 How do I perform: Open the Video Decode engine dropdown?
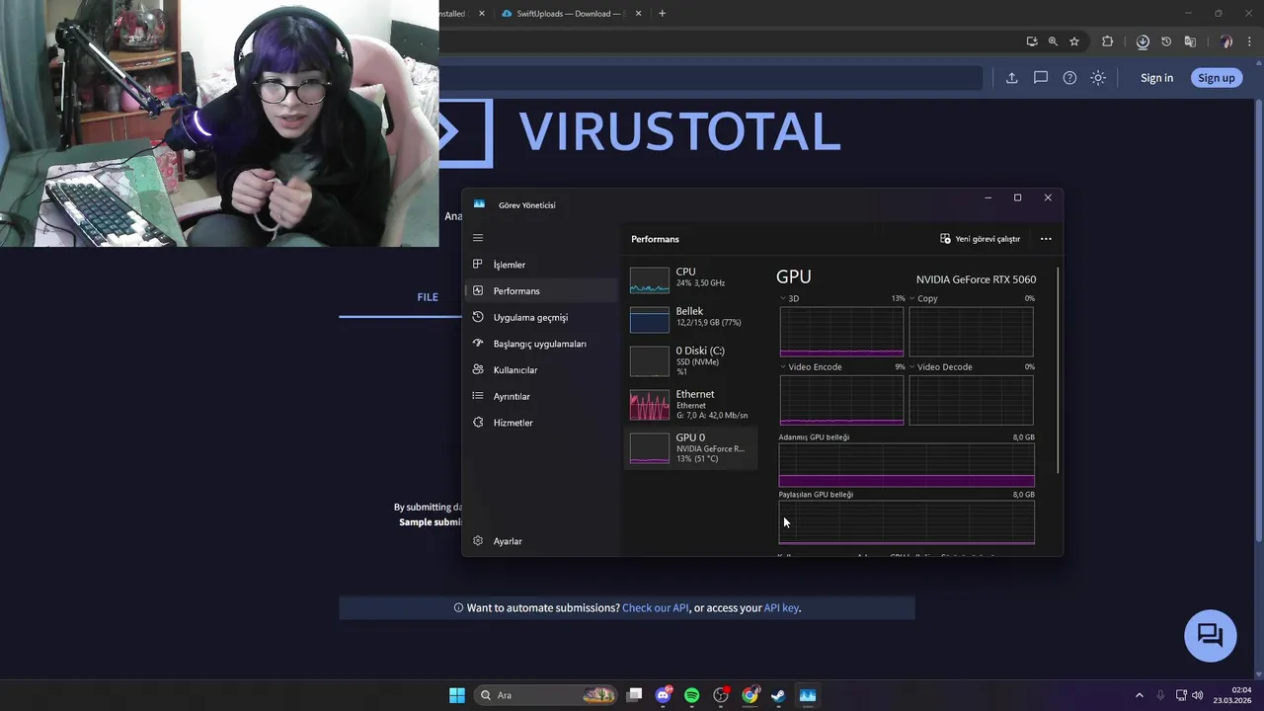pos(940,366)
